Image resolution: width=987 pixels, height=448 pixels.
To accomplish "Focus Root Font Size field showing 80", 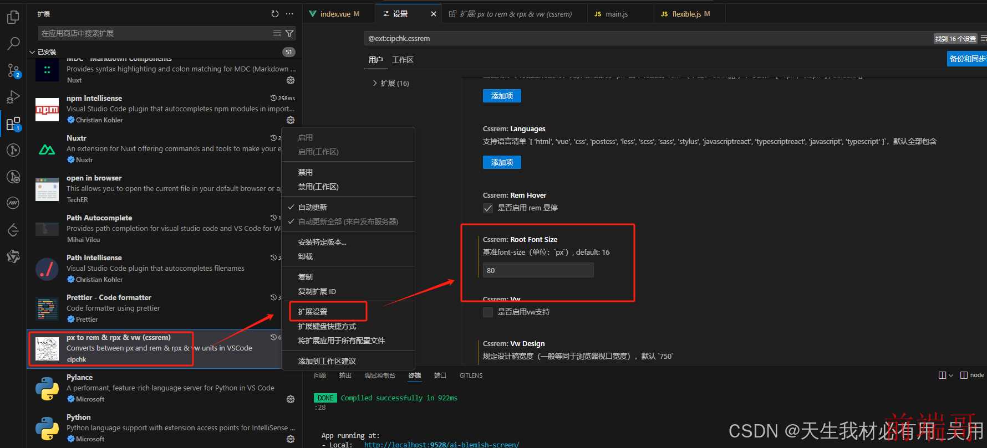I will tap(538, 270).
